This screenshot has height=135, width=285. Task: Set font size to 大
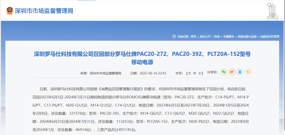pos(189,73)
